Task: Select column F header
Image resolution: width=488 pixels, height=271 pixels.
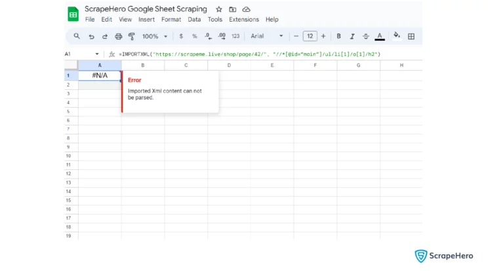Action: [315, 66]
